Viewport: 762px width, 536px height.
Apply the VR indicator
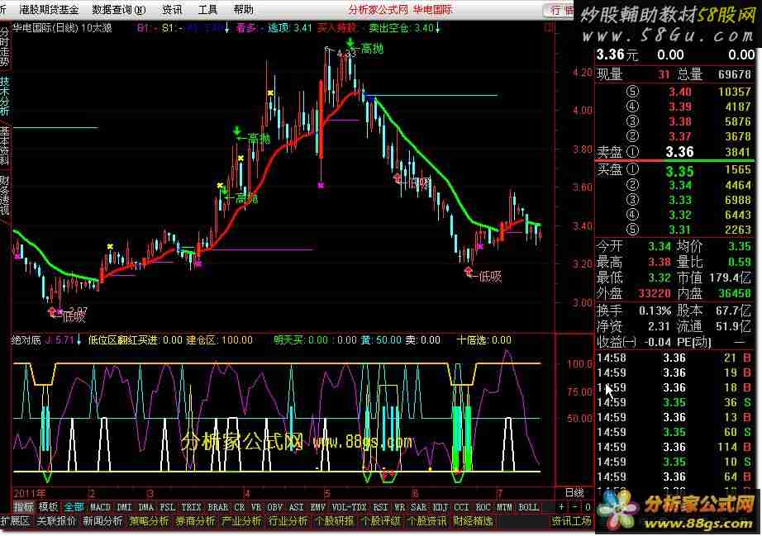tap(256, 507)
